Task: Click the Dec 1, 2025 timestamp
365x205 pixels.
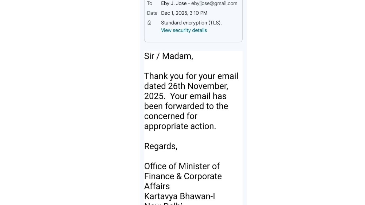Action: click(184, 13)
